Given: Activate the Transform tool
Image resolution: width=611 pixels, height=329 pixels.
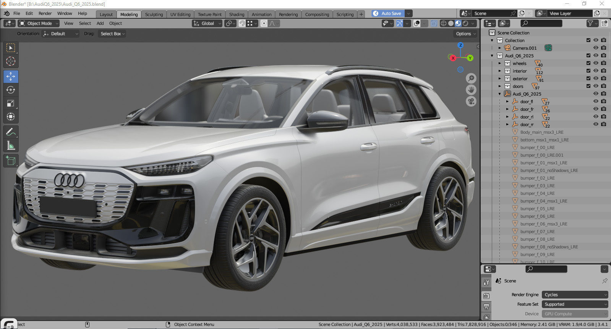Looking at the screenshot, I should tap(11, 117).
